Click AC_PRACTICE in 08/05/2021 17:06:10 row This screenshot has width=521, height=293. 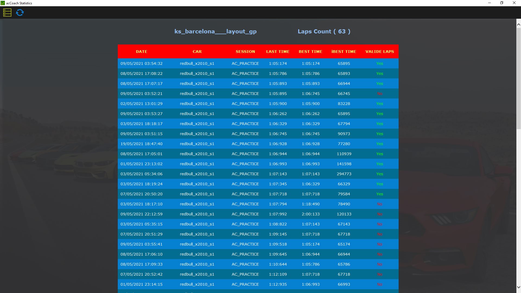point(245,254)
